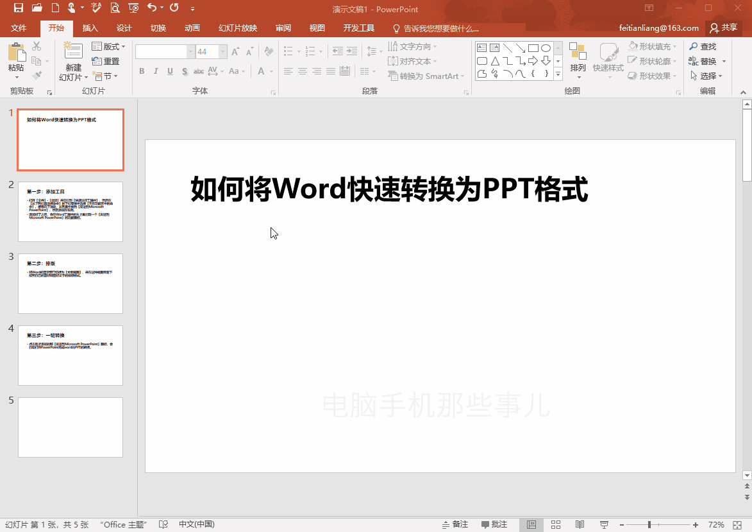This screenshot has width=752, height=532.
Task: Open the Shape Fill (形状填充) dropdown
Action: (653, 46)
